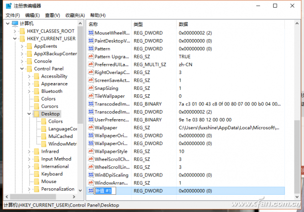Image resolution: width=304 pixels, height=212 pixels.
Task: Expand the HKEY_CLASSES_ROOT node
Action: point(15,31)
